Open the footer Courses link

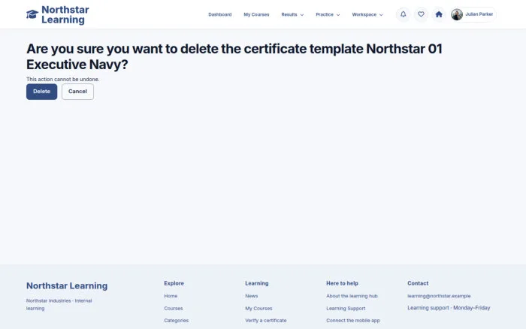[x=173, y=308]
